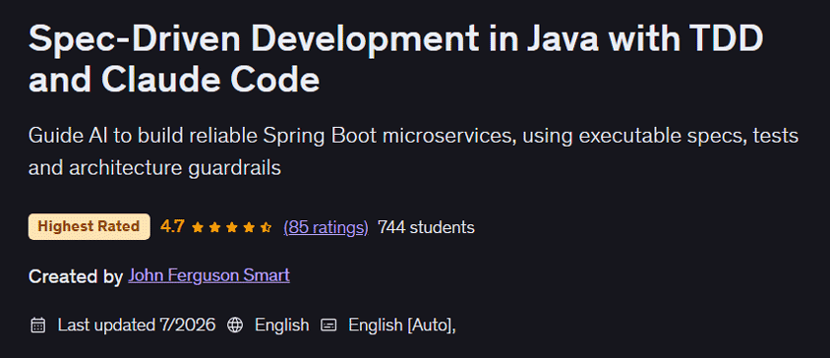The height and width of the screenshot is (358, 830).
Task: Click the English [Auto] captions text
Action: 402,325
